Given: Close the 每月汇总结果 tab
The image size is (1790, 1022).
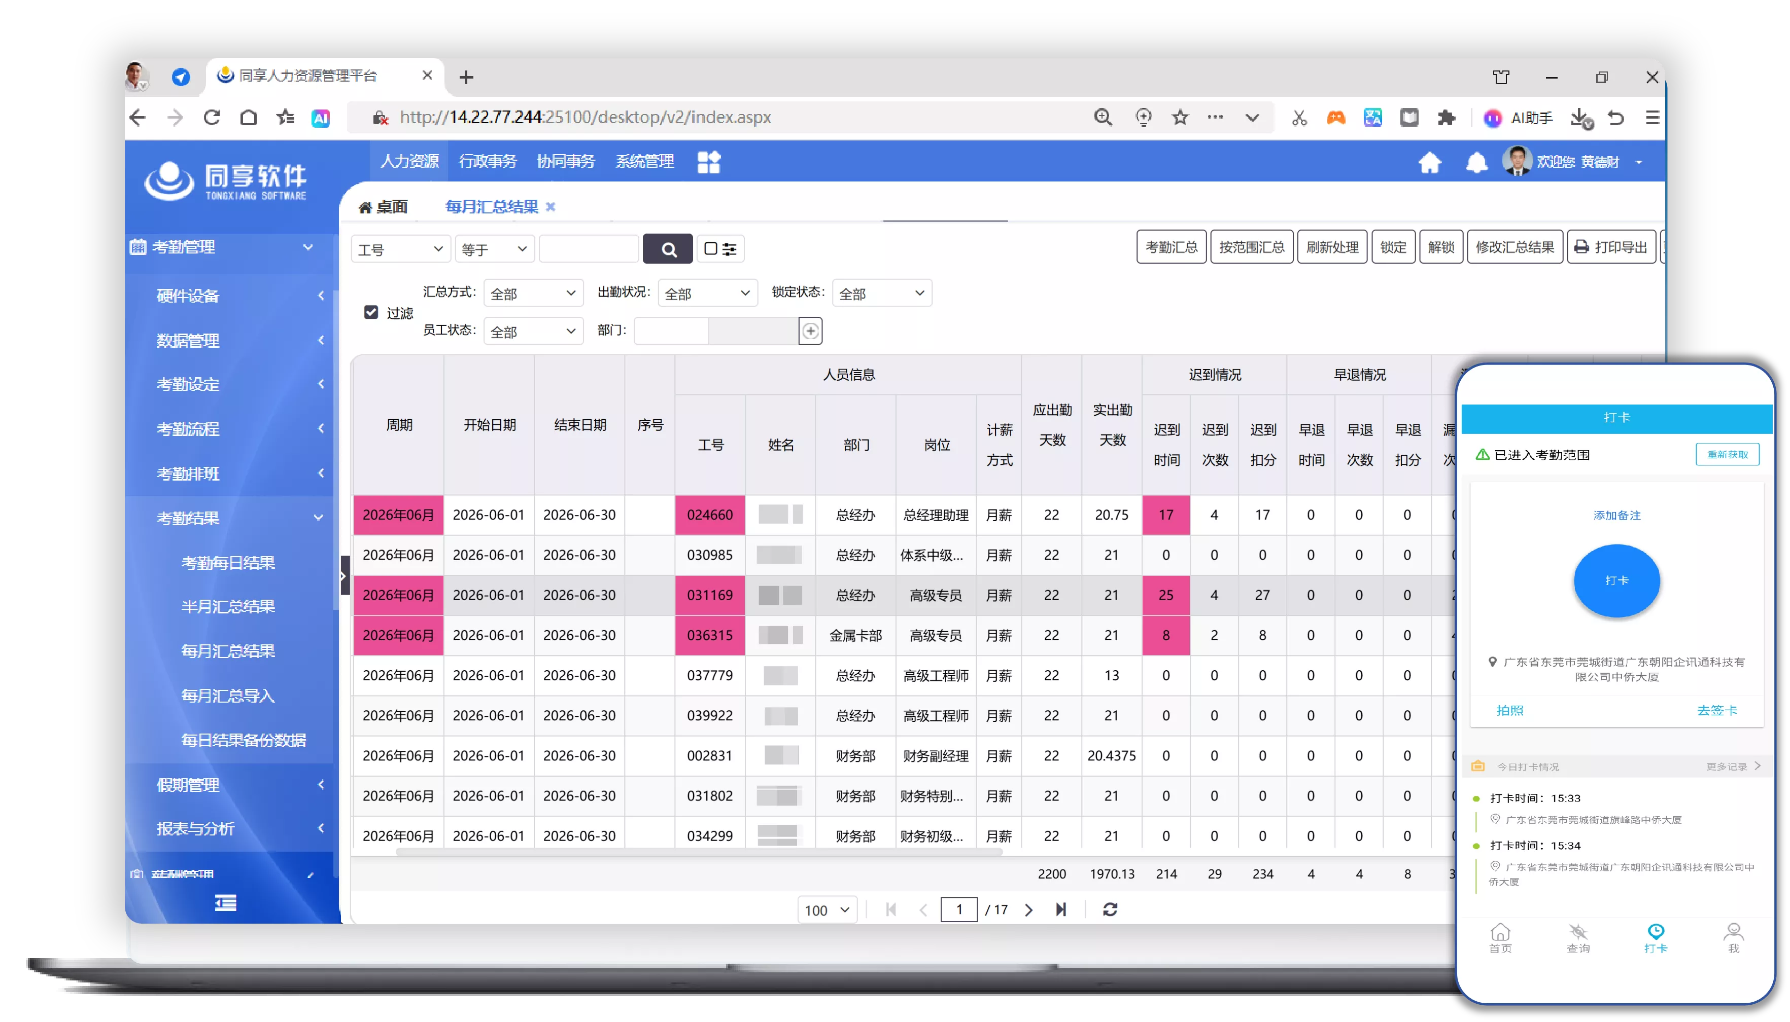Looking at the screenshot, I should click(550, 207).
